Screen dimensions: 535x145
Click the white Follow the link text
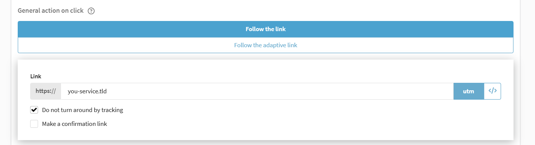tap(266, 29)
